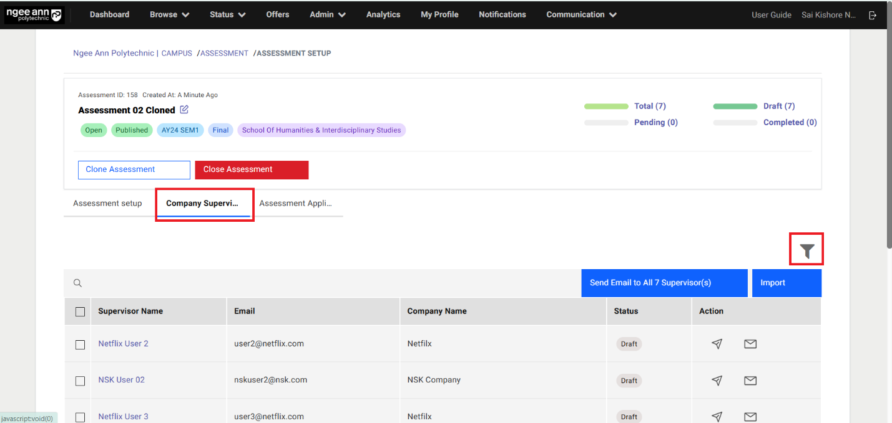Click the envelope mail icon for NSK User 02
The image size is (892, 423).
click(x=750, y=380)
